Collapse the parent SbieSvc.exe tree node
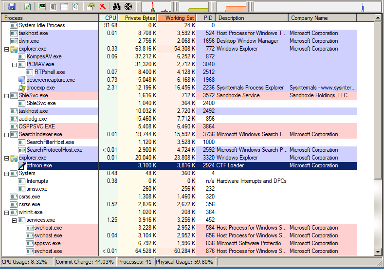 coord(7,96)
